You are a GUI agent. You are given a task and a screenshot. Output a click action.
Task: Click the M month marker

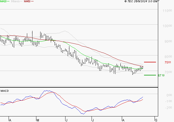pyautogui.click(x=38, y=120)
